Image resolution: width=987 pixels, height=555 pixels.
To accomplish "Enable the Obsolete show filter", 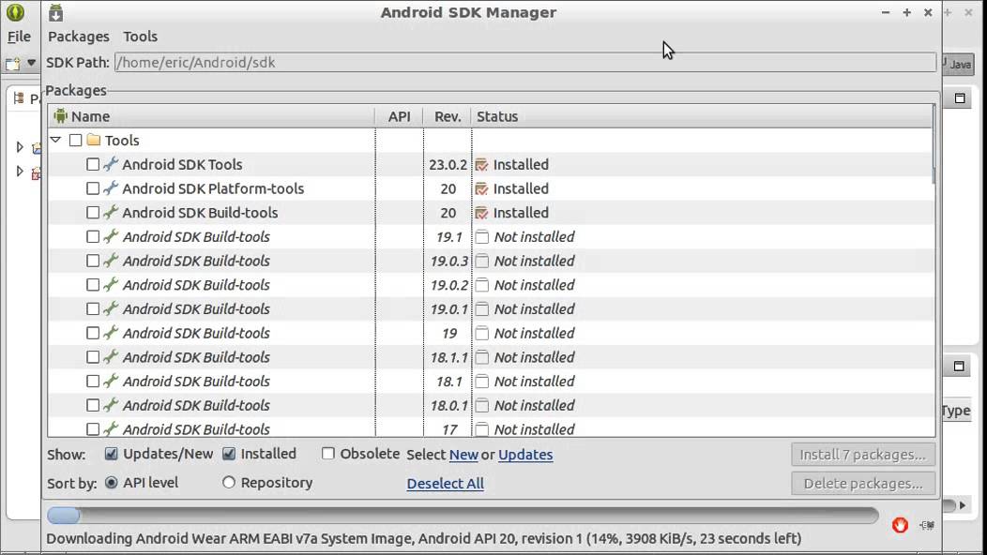I will pyautogui.click(x=328, y=454).
